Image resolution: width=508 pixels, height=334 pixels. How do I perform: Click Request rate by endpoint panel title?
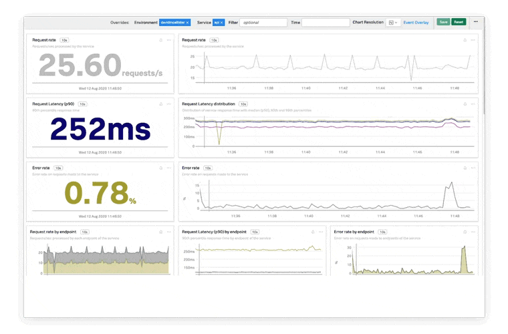[53, 232]
